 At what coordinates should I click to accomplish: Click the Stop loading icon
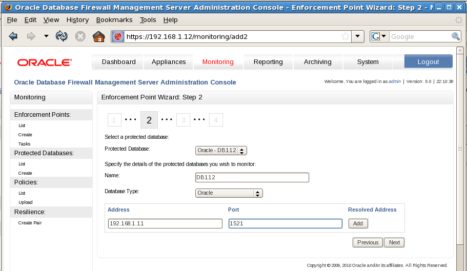pos(80,36)
